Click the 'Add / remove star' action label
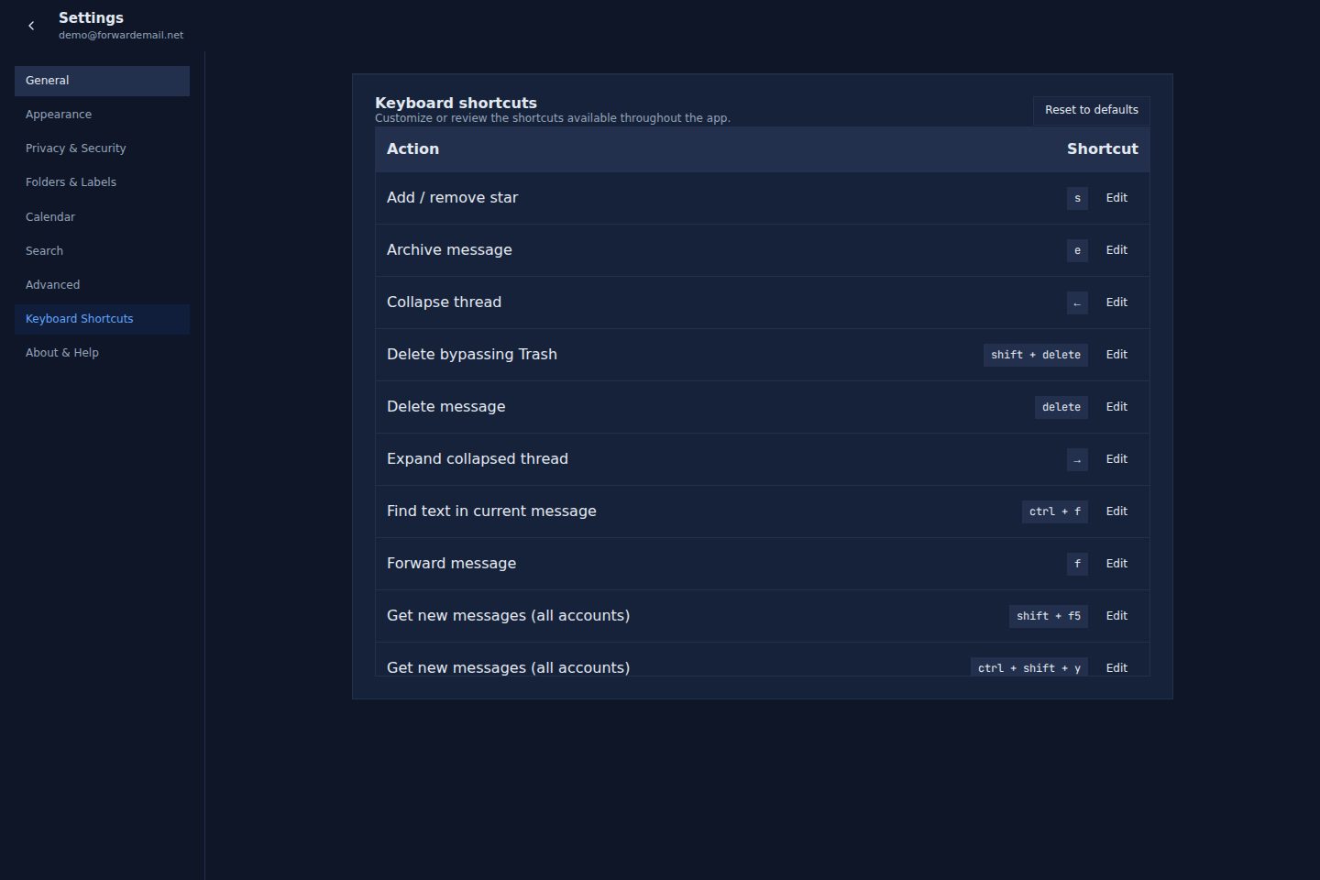1320x880 pixels. click(x=452, y=198)
